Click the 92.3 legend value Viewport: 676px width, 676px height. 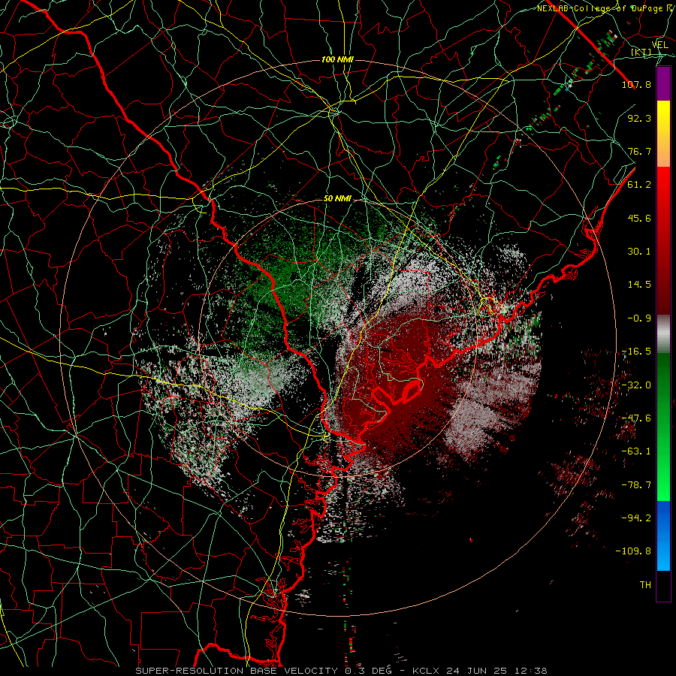point(639,118)
